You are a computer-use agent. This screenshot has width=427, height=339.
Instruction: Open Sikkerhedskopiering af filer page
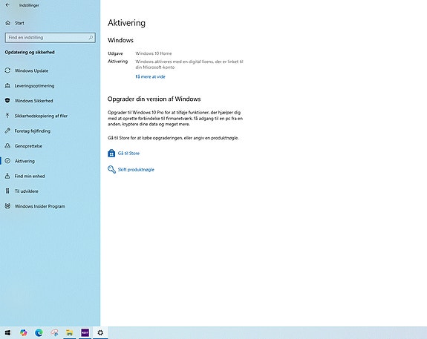(x=41, y=116)
